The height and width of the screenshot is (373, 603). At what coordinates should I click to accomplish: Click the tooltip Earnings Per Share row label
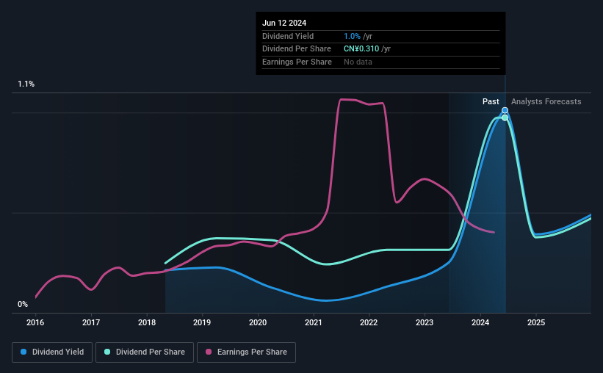tap(297, 62)
